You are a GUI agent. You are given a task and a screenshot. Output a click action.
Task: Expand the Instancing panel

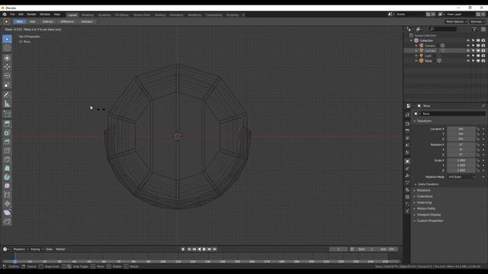[424, 202]
